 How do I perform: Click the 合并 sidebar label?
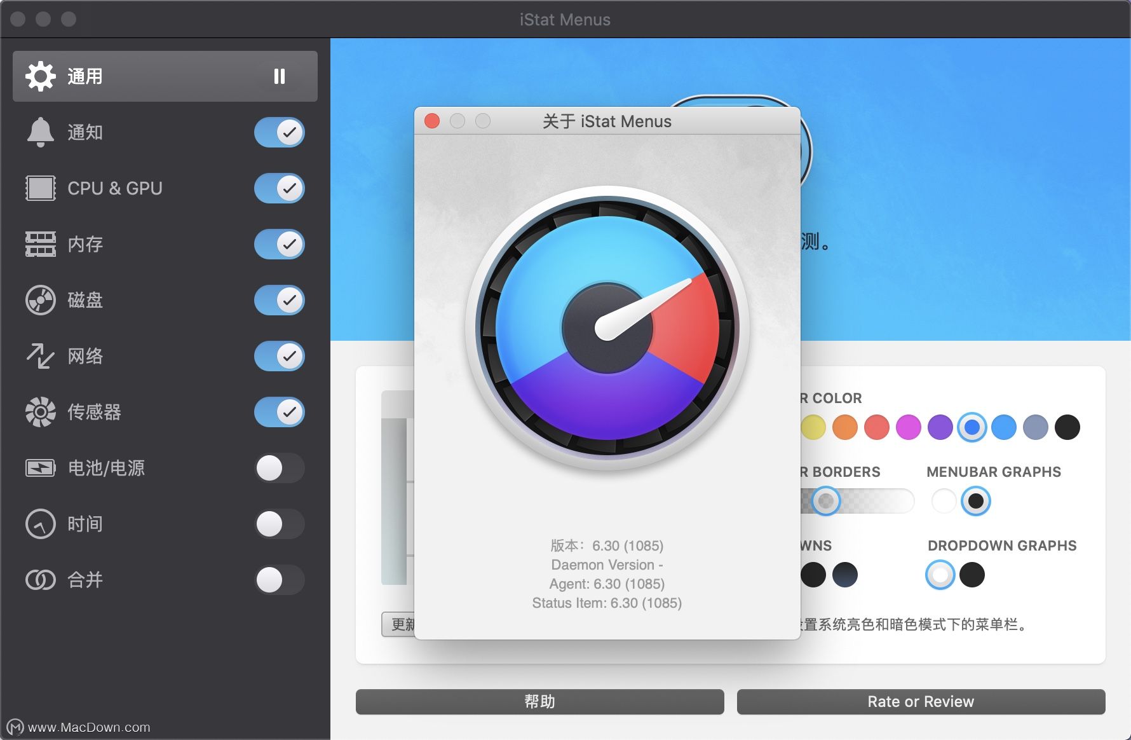click(x=85, y=580)
